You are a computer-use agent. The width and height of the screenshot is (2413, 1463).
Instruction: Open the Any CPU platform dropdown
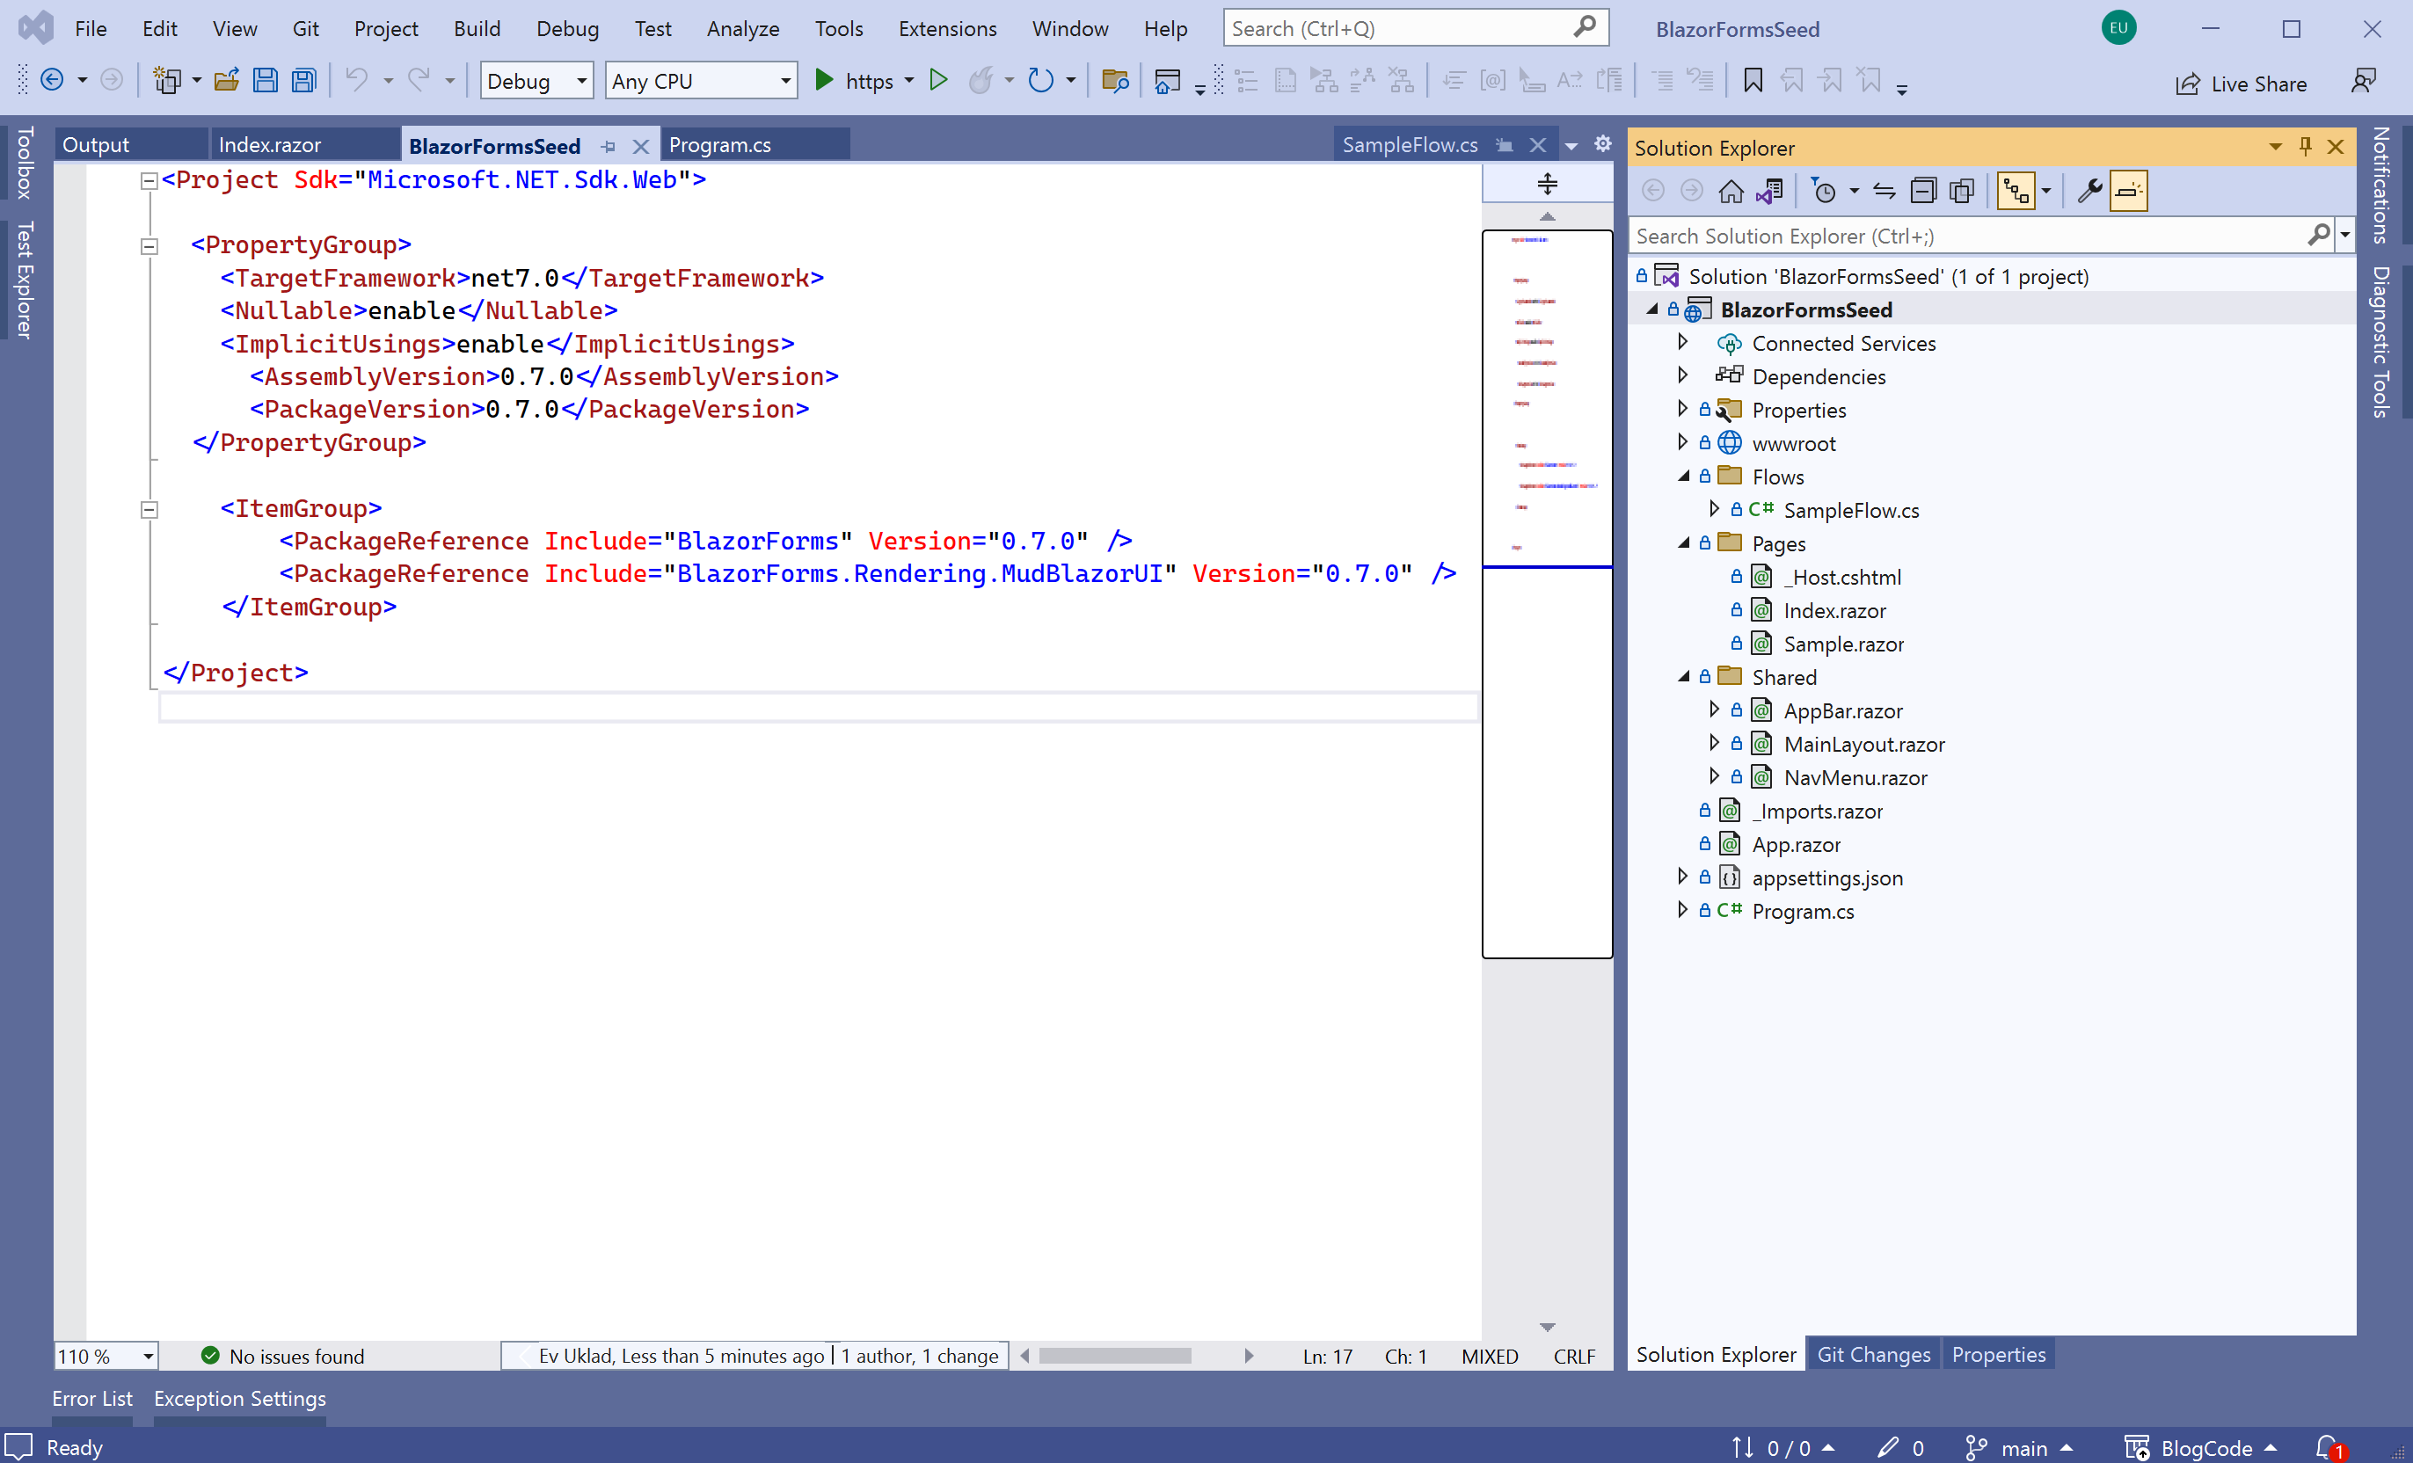pos(701,80)
